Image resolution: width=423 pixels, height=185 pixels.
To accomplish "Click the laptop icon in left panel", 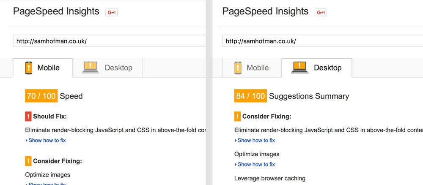I will (x=91, y=68).
